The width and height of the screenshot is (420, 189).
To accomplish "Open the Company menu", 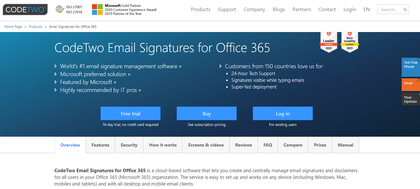I will 254,10.
